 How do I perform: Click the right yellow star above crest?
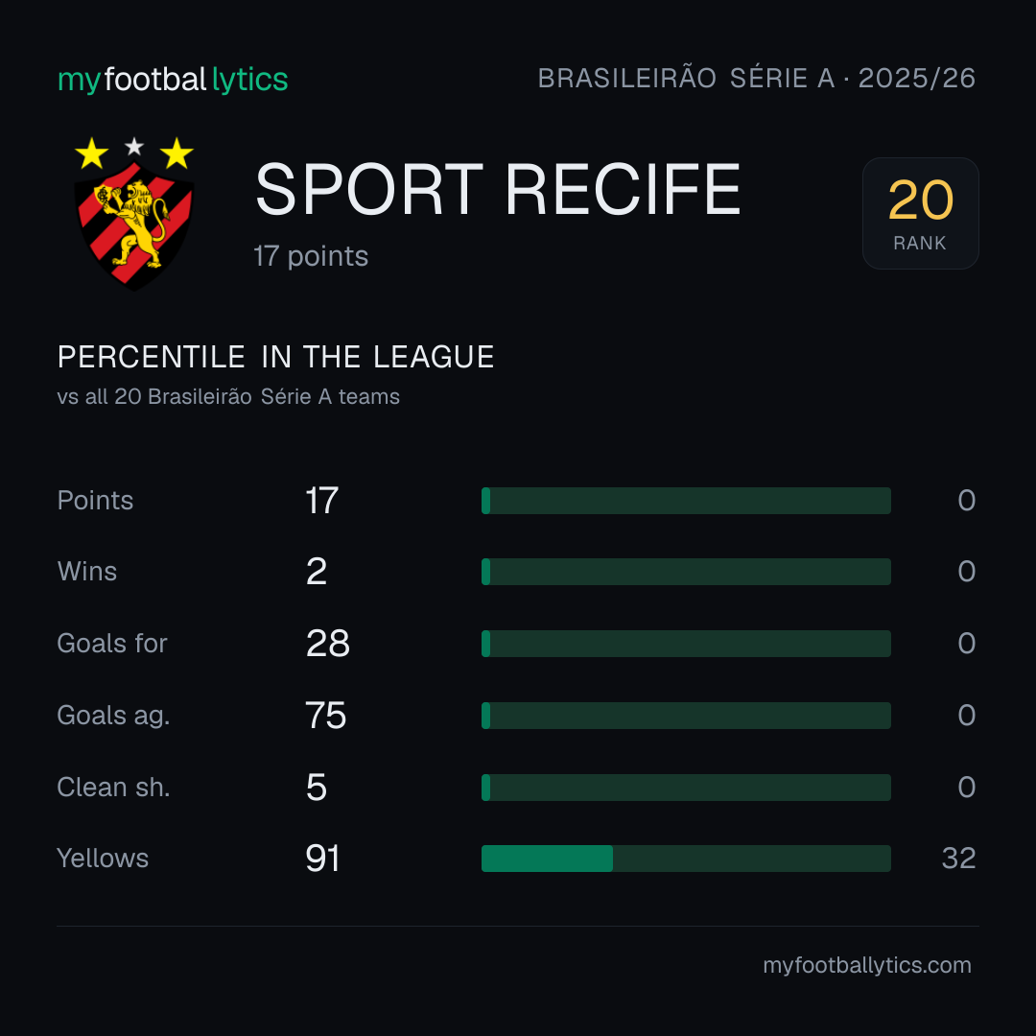pyautogui.click(x=177, y=153)
